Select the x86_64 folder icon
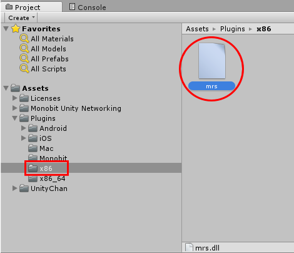Screen dimensions: 294x253 coord(33,178)
